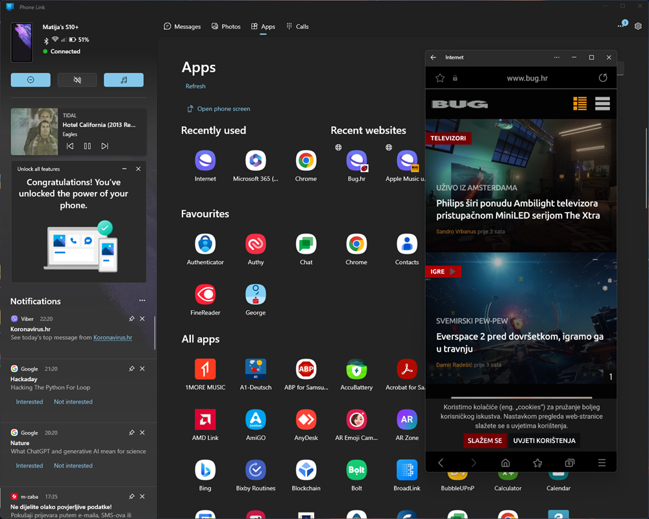The height and width of the screenshot is (519, 649).
Task: Switch Bug site to orange list view
Action: click(x=580, y=103)
